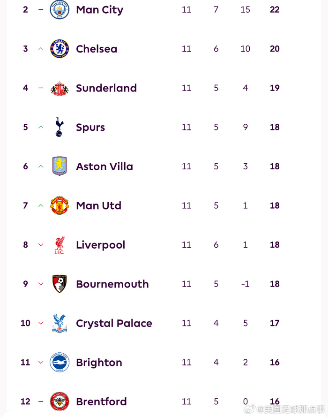Open the Crystal Palace team link
The height and width of the screenshot is (417, 328).
point(114,323)
